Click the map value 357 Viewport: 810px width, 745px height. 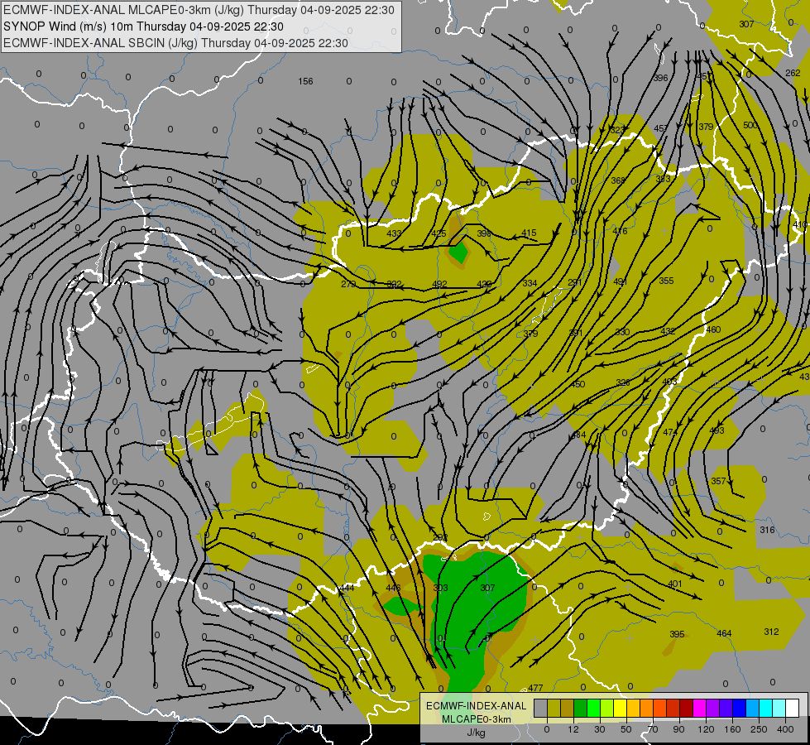[718, 481]
